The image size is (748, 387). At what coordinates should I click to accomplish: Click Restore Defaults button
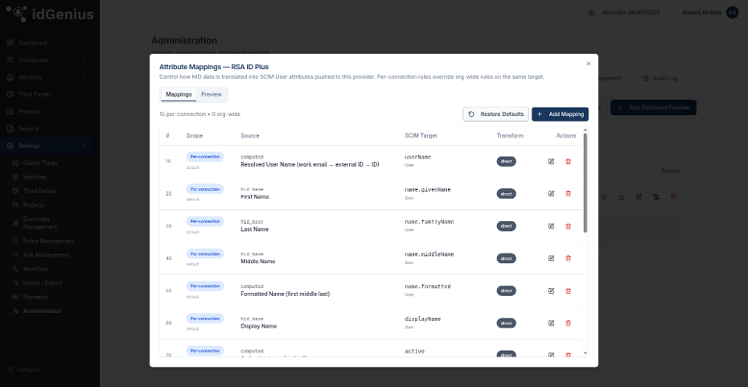(x=495, y=114)
